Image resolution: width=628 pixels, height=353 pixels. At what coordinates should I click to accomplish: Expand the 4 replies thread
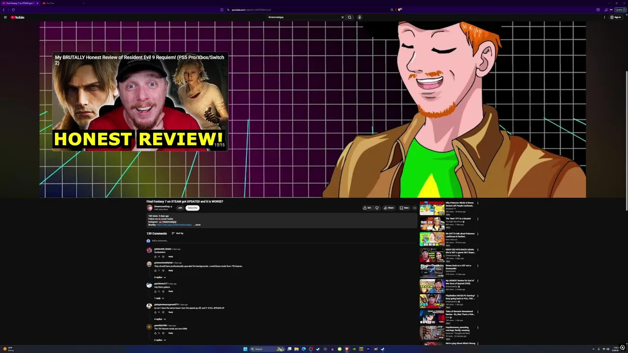(x=160, y=319)
